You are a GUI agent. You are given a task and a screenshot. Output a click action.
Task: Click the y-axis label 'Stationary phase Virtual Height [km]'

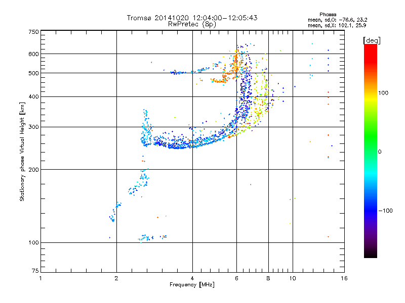click(22, 151)
